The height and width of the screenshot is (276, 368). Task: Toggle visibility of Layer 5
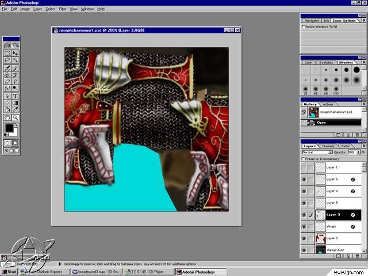pos(304,203)
